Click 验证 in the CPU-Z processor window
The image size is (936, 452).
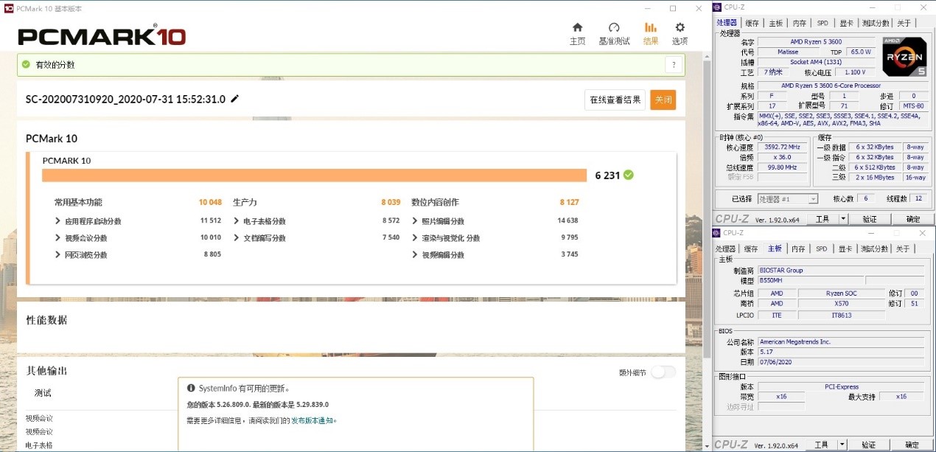(x=870, y=219)
